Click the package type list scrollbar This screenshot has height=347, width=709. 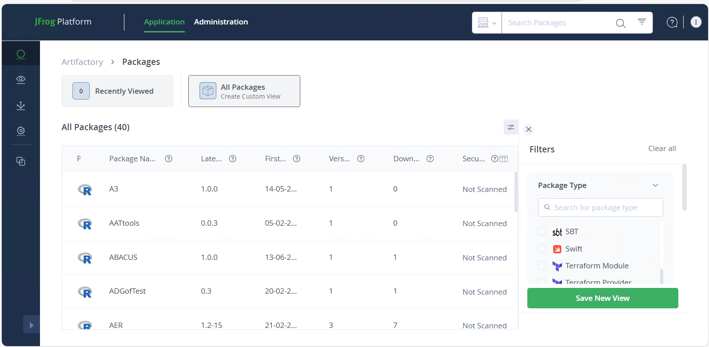[661, 276]
